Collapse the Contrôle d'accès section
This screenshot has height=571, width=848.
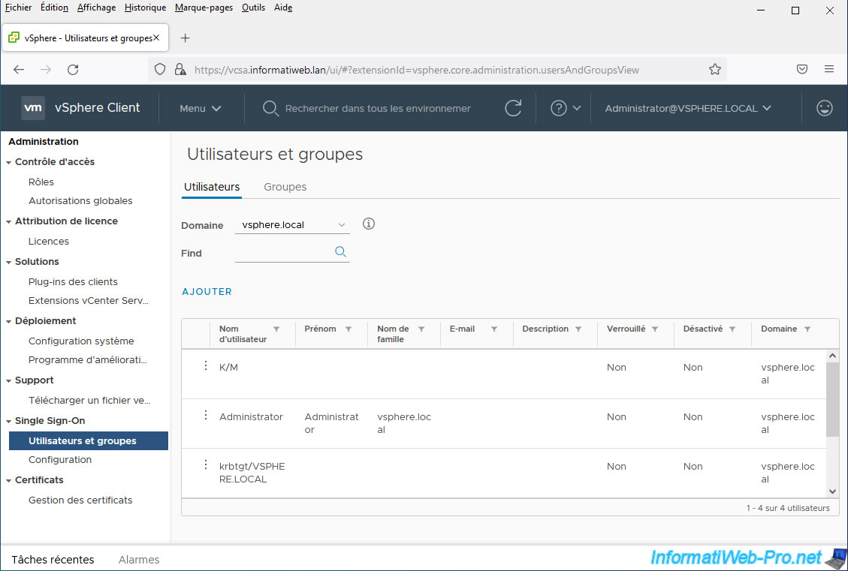(9, 162)
